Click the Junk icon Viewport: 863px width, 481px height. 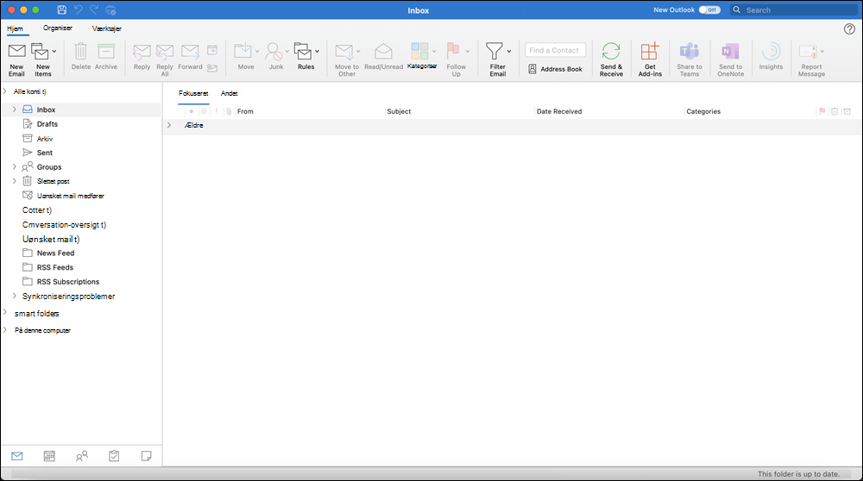[x=274, y=51]
